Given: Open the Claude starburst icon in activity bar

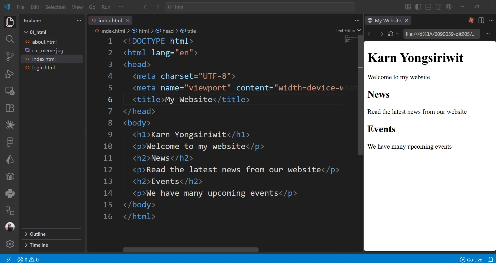Looking at the screenshot, I should [10, 125].
